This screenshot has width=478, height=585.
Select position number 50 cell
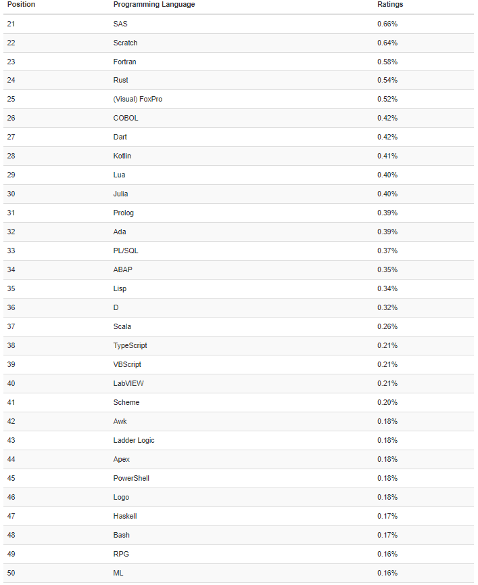click(11, 573)
